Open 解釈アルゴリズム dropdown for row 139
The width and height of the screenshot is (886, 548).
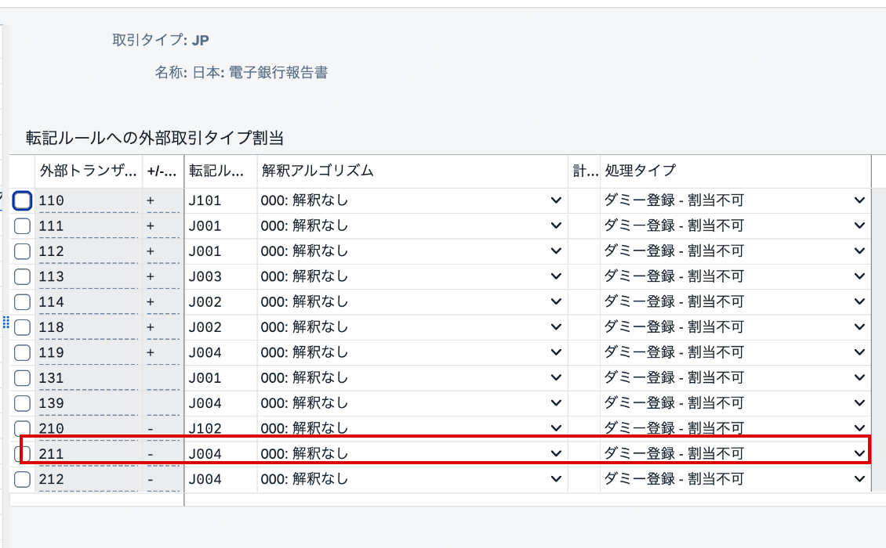(x=556, y=403)
